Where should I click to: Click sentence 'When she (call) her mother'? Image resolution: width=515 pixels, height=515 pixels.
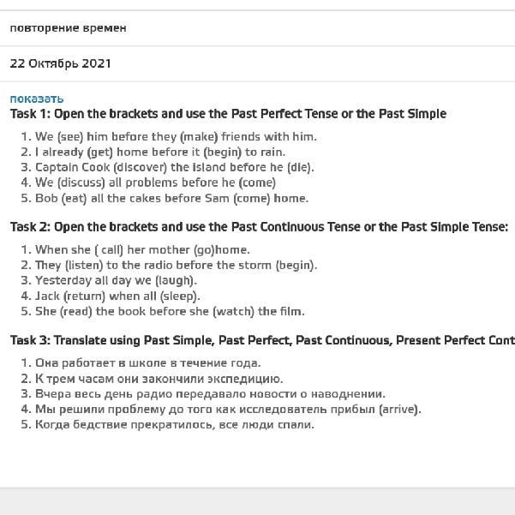coord(142,249)
